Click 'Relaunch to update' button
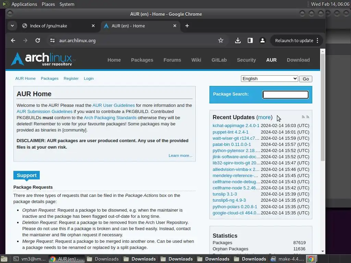The height and width of the screenshot is (263, 351). point(294,40)
